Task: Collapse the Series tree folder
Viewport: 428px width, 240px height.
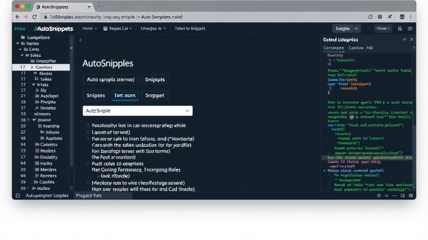Action: (x=18, y=43)
